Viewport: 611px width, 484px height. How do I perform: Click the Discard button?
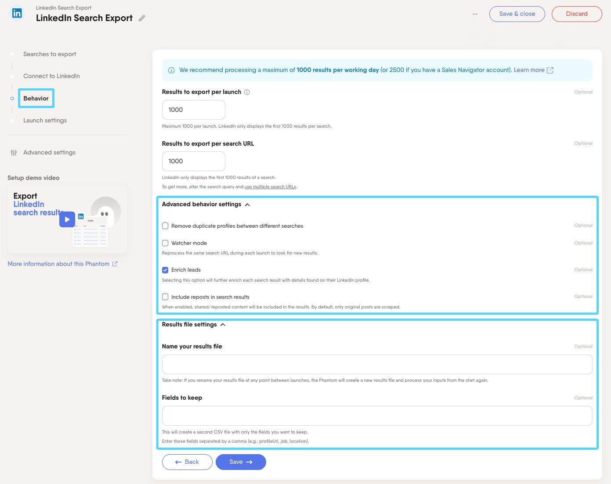[x=577, y=14]
